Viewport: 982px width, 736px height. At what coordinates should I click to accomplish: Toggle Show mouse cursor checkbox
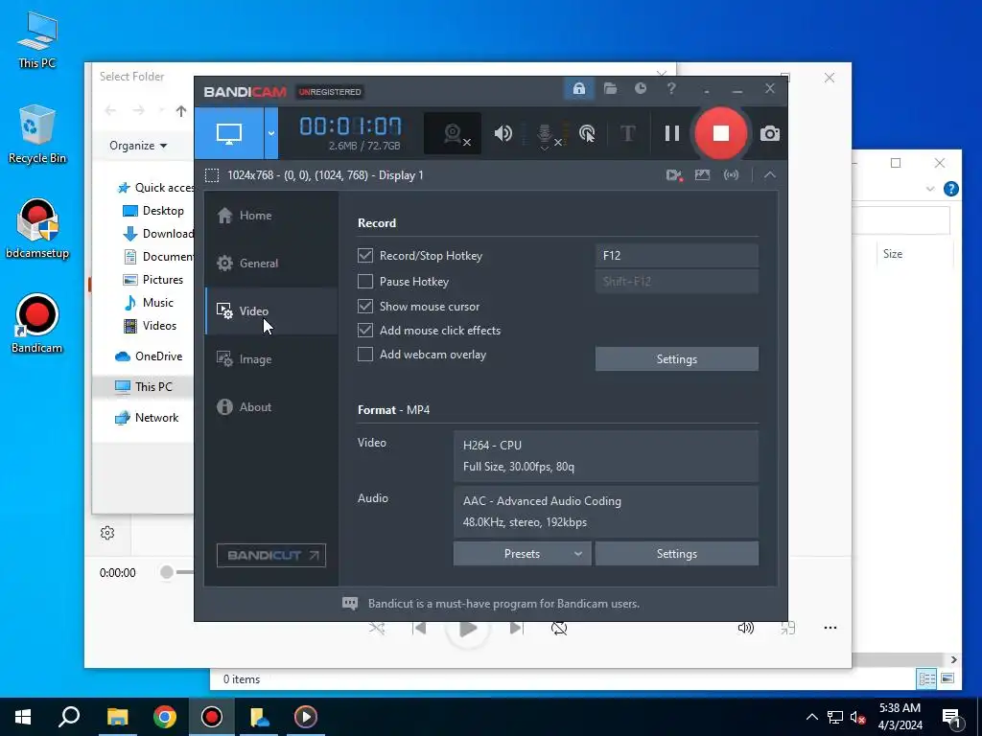tap(365, 306)
